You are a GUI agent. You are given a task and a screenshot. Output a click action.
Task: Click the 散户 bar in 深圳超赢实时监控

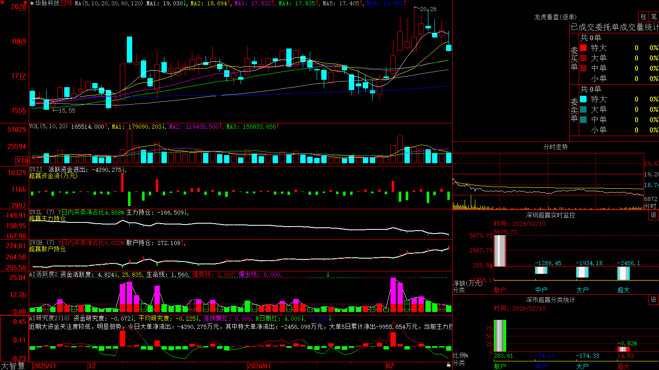(x=500, y=250)
